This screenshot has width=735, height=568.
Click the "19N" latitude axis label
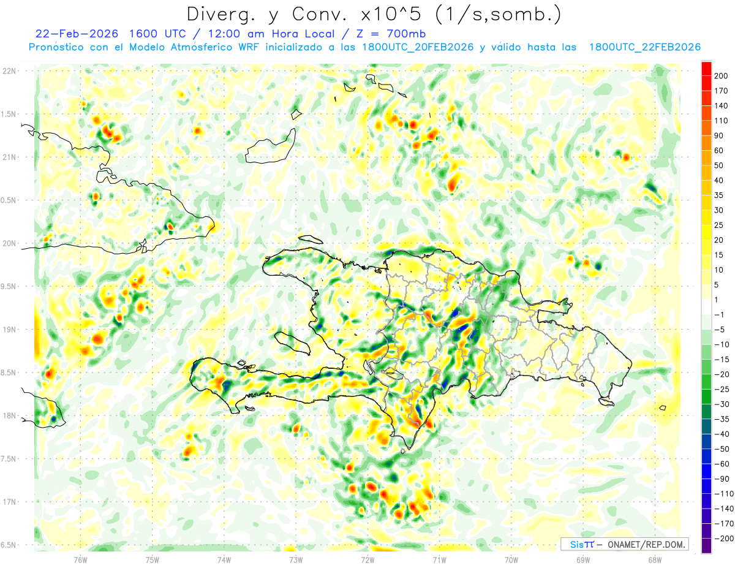9,330
